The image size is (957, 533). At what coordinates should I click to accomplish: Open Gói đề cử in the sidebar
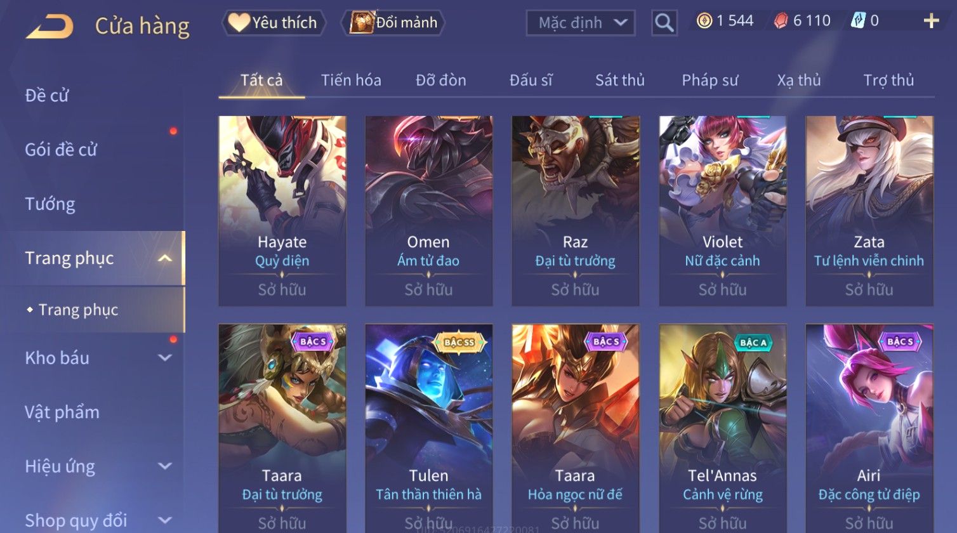[x=61, y=150]
